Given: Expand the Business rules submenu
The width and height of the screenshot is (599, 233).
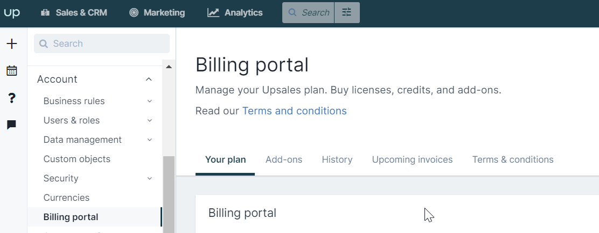Looking at the screenshot, I should pyautogui.click(x=150, y=101).
